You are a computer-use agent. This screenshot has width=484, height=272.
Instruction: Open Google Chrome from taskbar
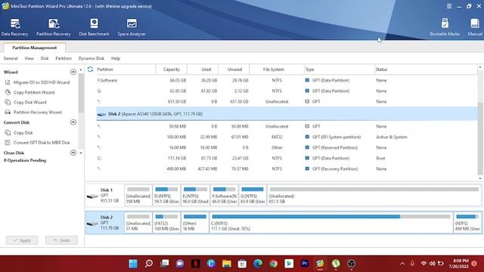point(273,264)
